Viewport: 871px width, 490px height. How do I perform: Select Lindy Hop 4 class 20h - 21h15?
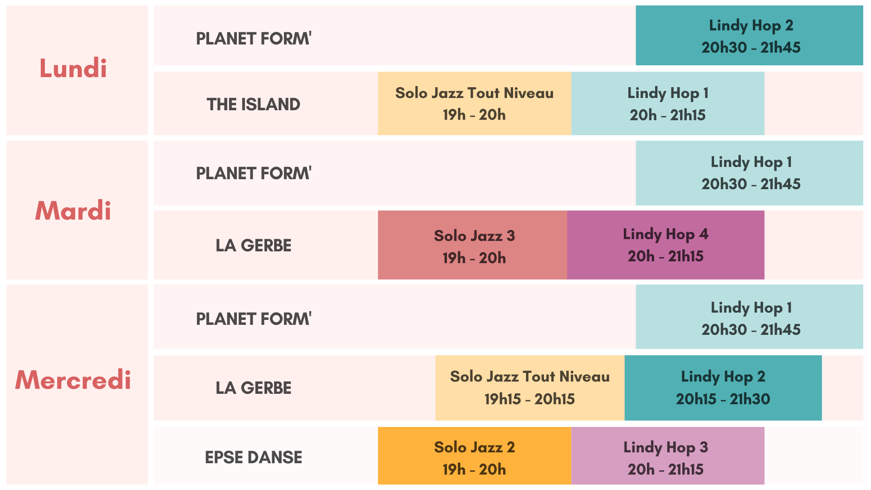[665, 245]
